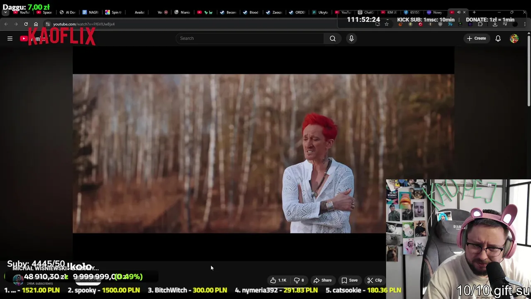Viewport: 531px width, 299px height.
Task: Switch to the ORDER Steam tab
Action: [297, 12]
